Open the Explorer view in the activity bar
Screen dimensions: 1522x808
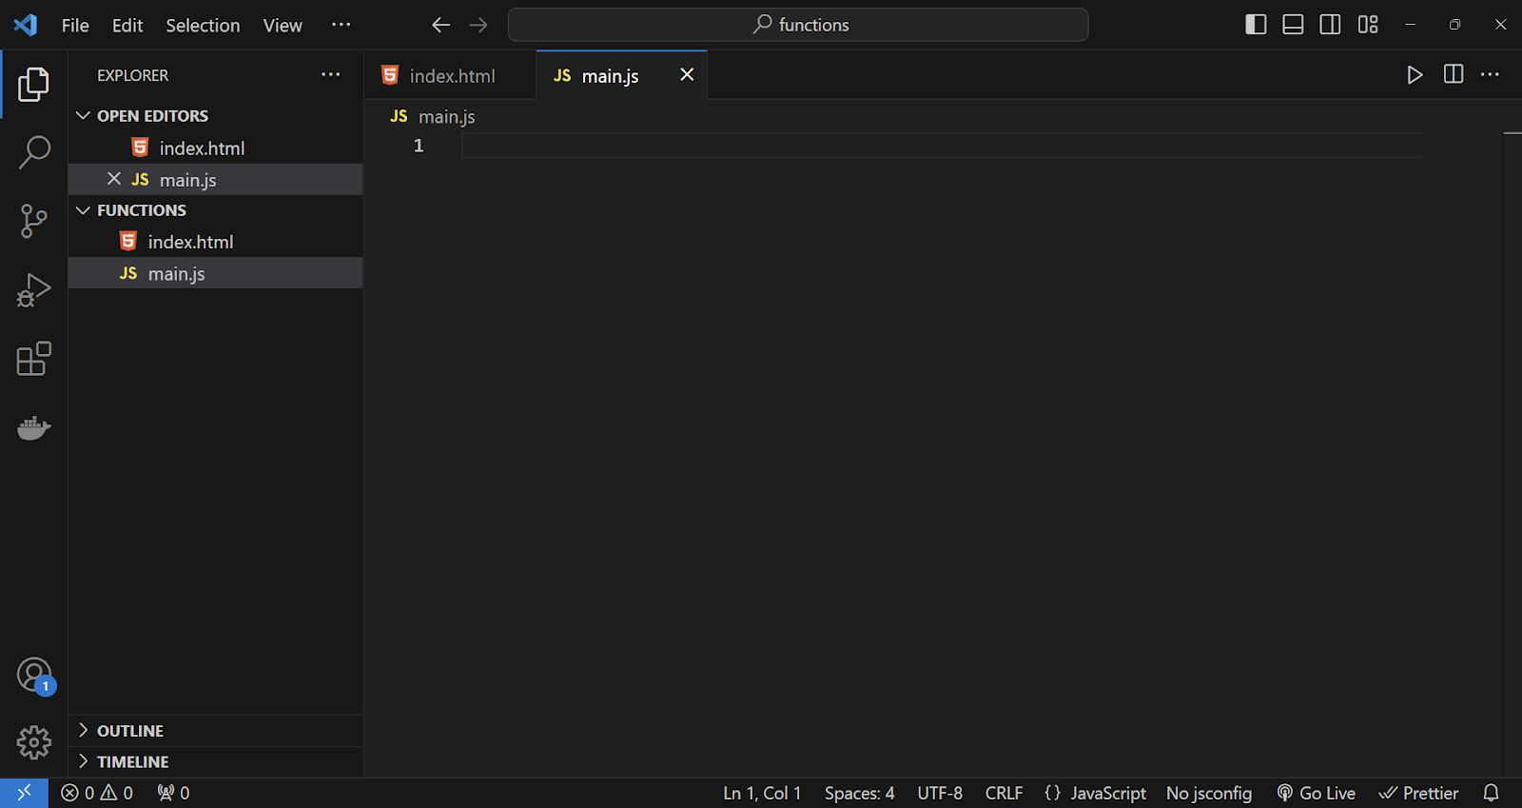pyautogui.click(x=33, y=85)
